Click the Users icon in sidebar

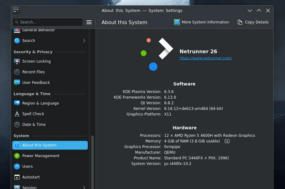[17, 166]
